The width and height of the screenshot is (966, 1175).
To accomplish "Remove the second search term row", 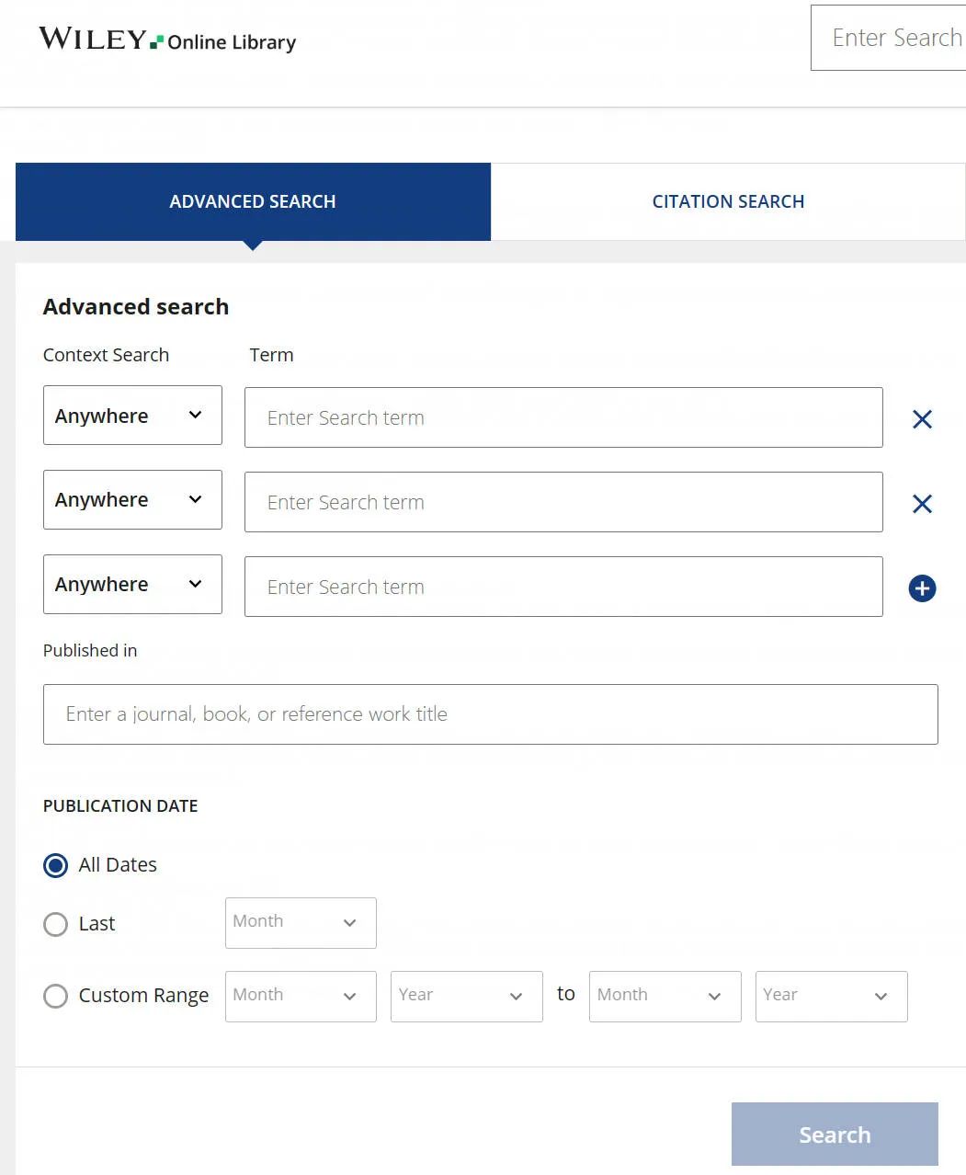I will click(x=922, y=504).
